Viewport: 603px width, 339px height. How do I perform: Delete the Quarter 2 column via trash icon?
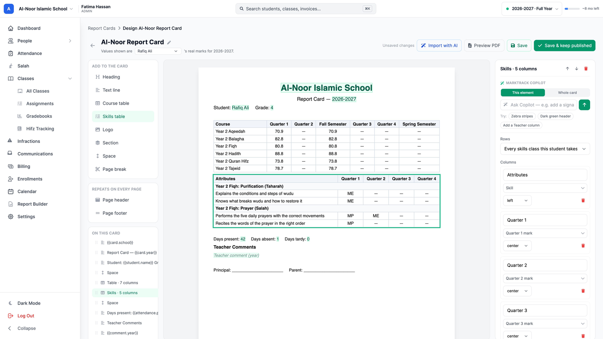[x=583, y=291]
